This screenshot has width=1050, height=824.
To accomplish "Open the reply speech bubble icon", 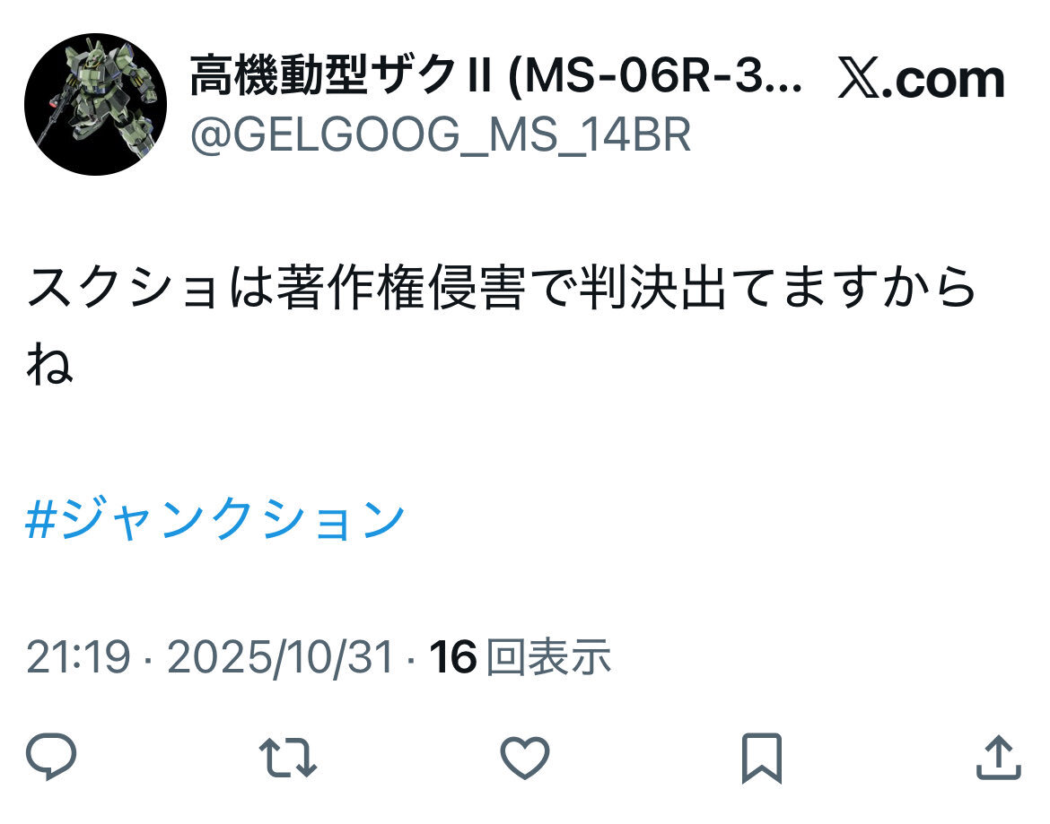I will (x=51, y=757).
